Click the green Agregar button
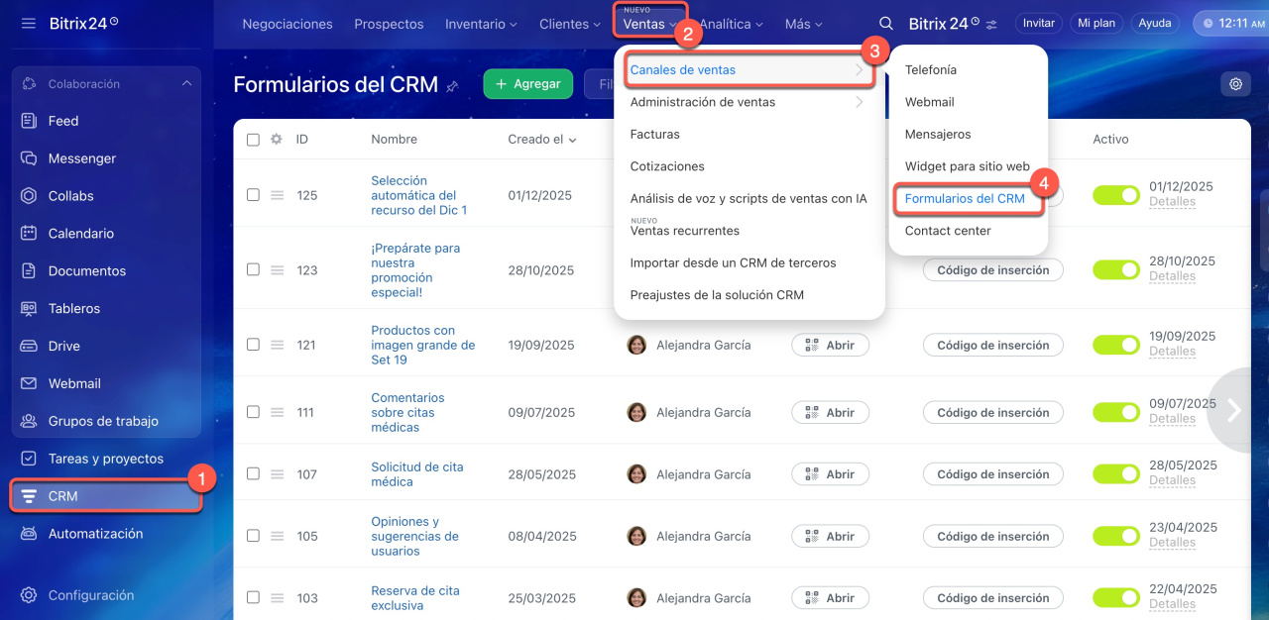This screenshot has width=1269, height=620. tap(527, 84)
